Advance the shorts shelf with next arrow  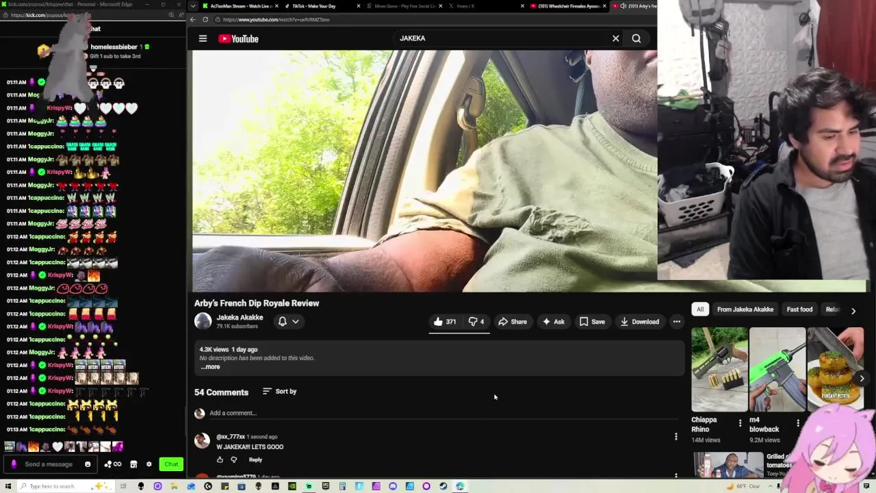(x=862, y=378)
